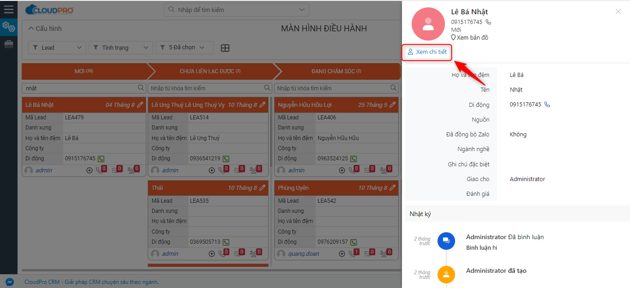This screenshot has width=630, height=288.
Task: Open the 5 Đã chọn dropdown
Action: pyautogui.click(x=185, y=47)
